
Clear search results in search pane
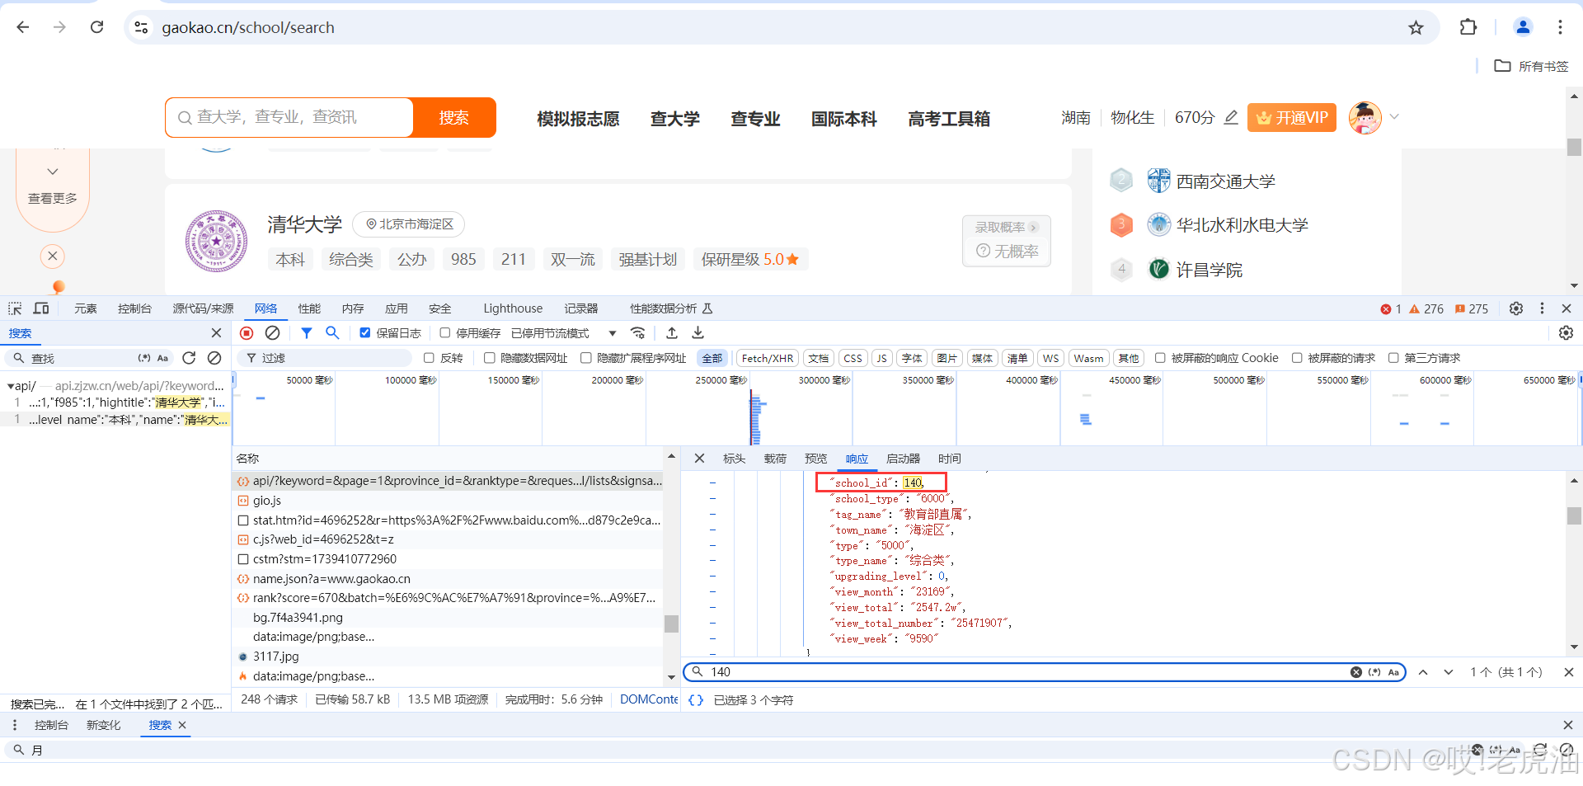coord(214,358)
